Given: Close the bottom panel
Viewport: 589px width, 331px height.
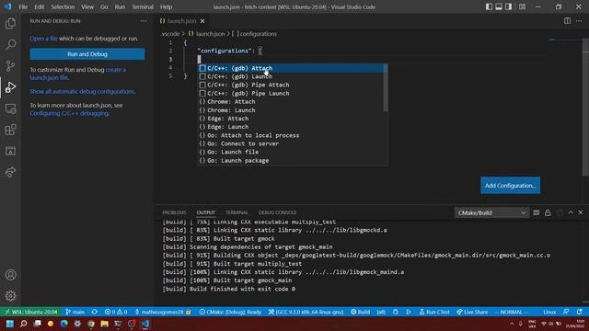Looking at the screenshot, I should 581,212.
